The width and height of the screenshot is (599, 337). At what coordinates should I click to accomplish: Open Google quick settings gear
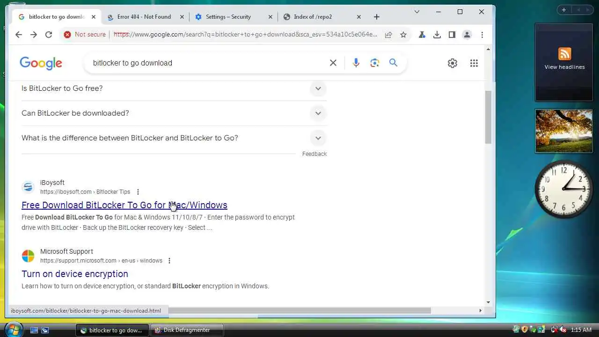(x=453, y=63)
